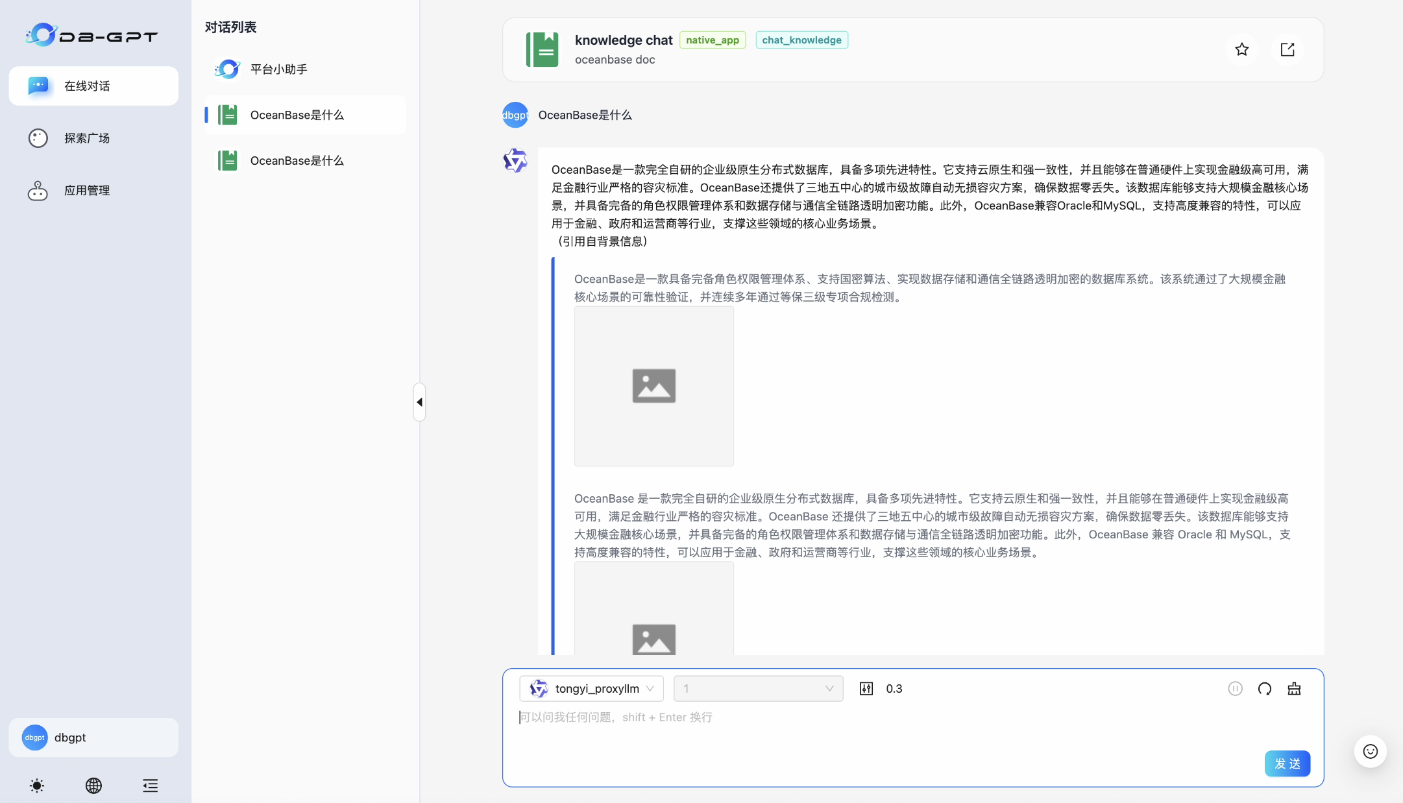Screen dimensions: 1403x803
Task: Clear conversation using brush icon
Action: tap(1294, 688)
